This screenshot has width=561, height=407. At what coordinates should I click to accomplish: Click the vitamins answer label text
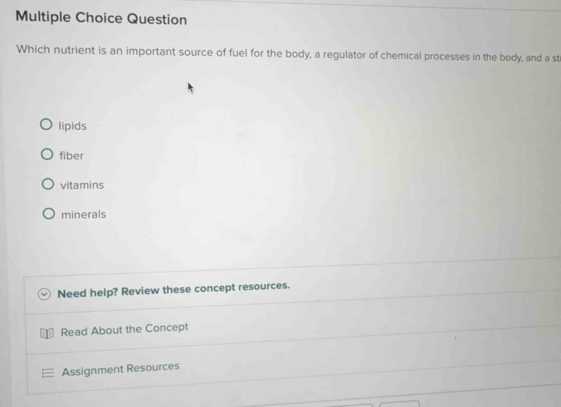tap(82, 185)
